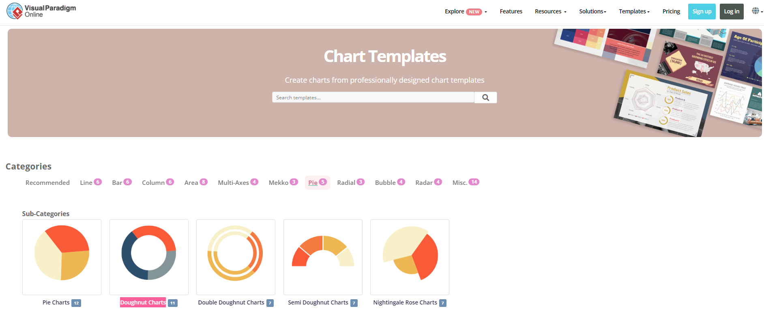Click the Log in button
This screenshot has height=313, width=764.
[732, 12]
